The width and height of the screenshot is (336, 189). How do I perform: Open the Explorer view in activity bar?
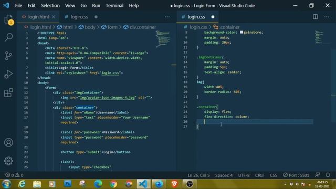coord(8,19)
